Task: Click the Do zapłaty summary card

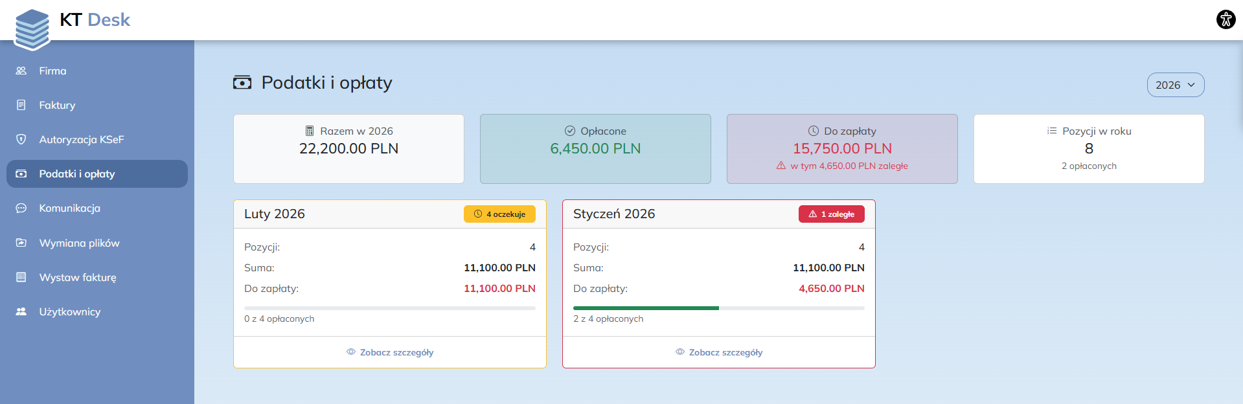Action: [841, 149]
